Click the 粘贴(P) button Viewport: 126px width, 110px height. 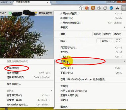[117, 34]
